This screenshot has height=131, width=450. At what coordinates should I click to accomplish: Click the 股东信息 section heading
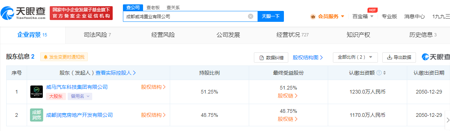20,57
